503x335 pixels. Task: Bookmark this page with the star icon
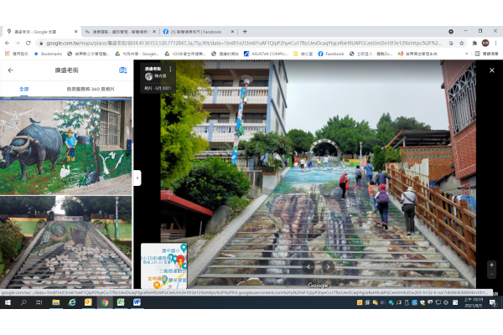pos(462,43)
